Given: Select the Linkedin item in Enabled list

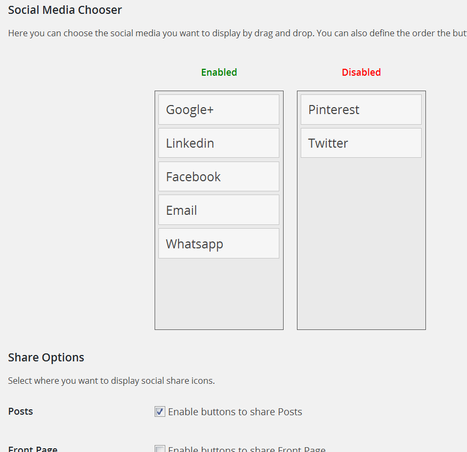Looking at the screenshot, I should pyautogui.click(x=219, y=143).
